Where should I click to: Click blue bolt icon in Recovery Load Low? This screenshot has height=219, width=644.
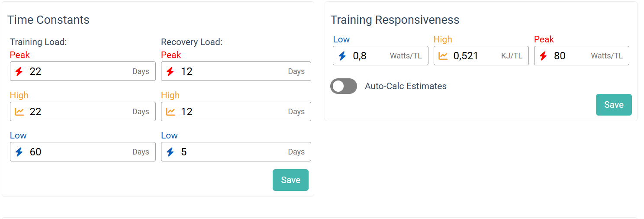pos(170,152)
